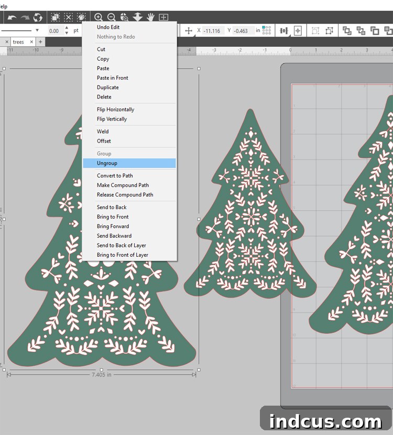Click the bottom-right selection handle
Image resolution: width=393 pixels, height=435 pixels.
pyautogui.click(x=199, y=370)
